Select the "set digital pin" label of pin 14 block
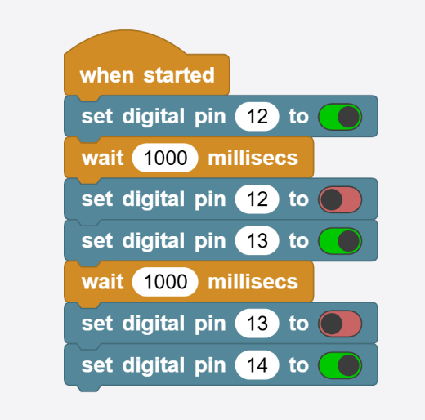 (x=154, y=365)
